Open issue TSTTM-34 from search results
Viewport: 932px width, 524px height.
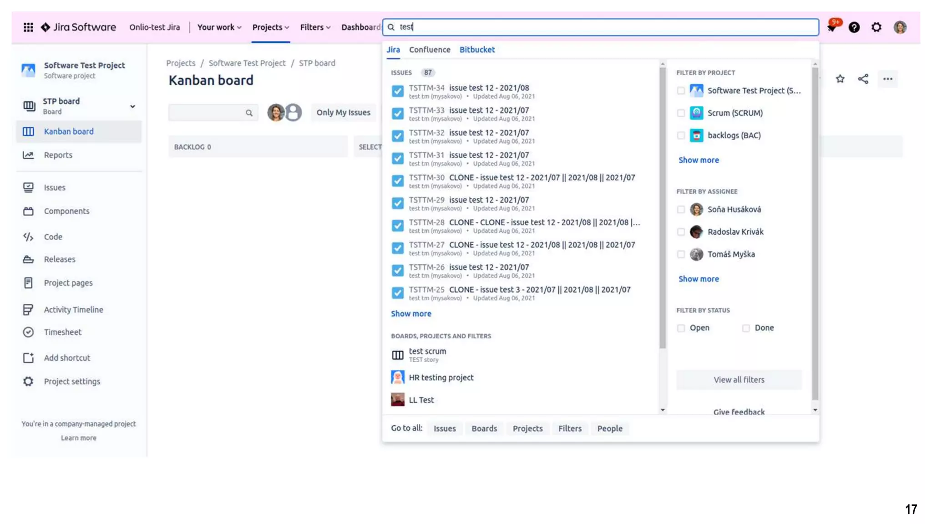[469, 88]
